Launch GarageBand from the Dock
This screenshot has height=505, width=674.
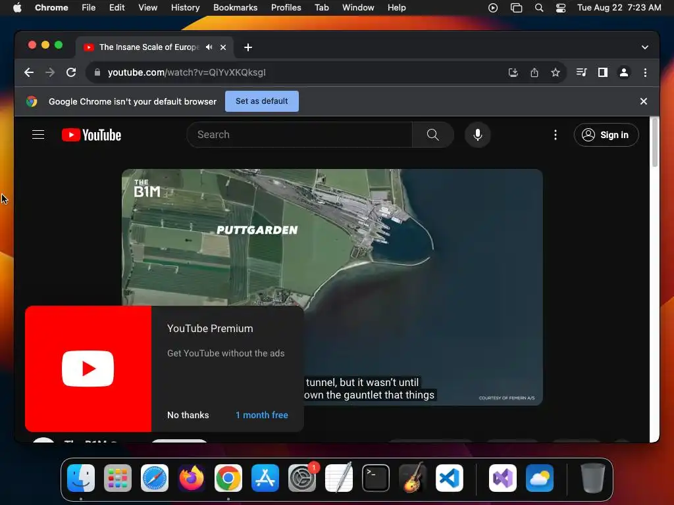(x=413, y=478)
